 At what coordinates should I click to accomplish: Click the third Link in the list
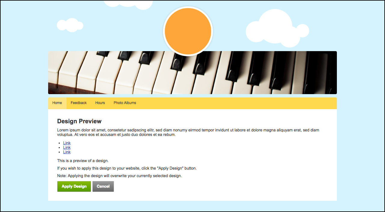pyautogui.click(x=67, y=152)
